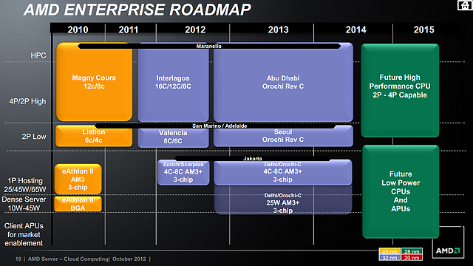Select the Seoul Orochi Rev C block
This screenshot has width=473, height=266.
click(283, 136)
